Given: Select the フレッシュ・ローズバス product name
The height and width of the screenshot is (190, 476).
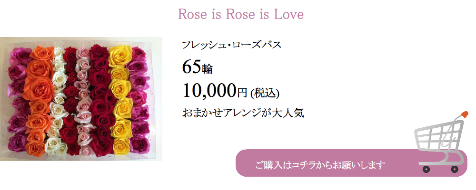Looking at the screenshot, I should [232, 45].
